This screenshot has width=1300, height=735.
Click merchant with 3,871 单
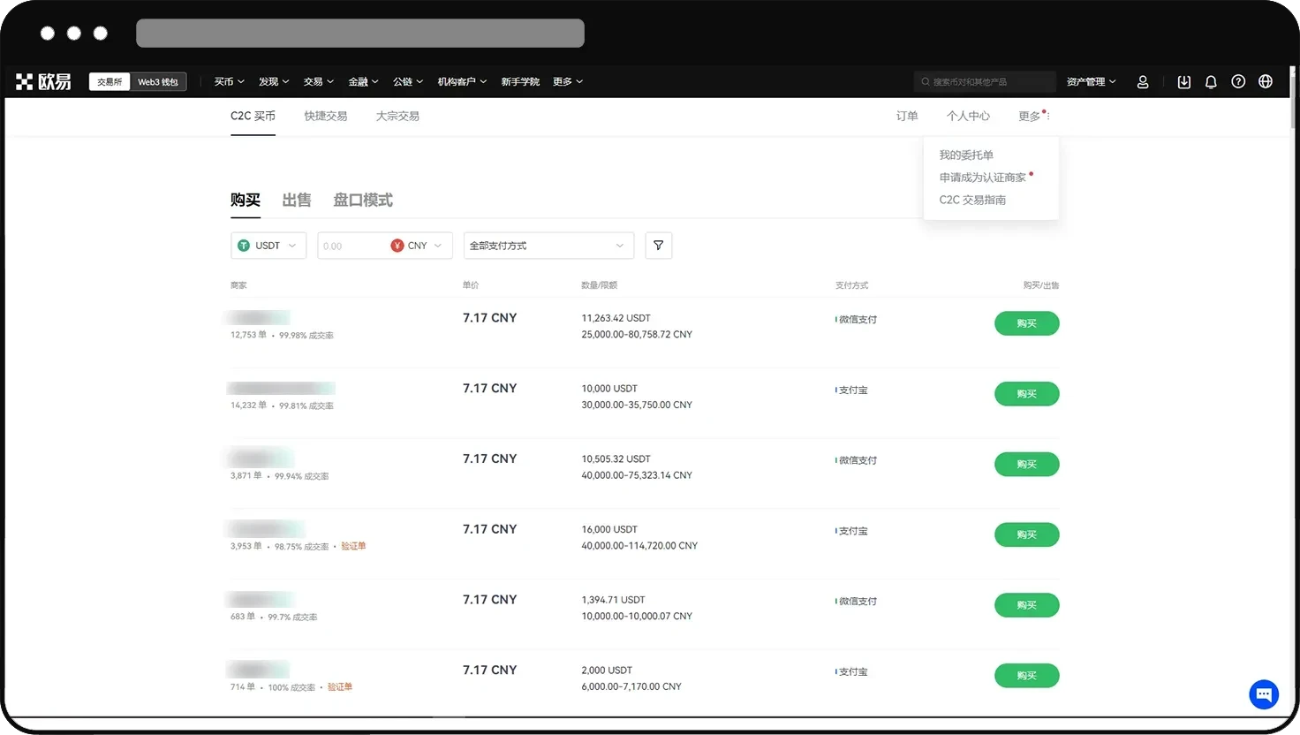pyautogui.click(x=260, y=458)
